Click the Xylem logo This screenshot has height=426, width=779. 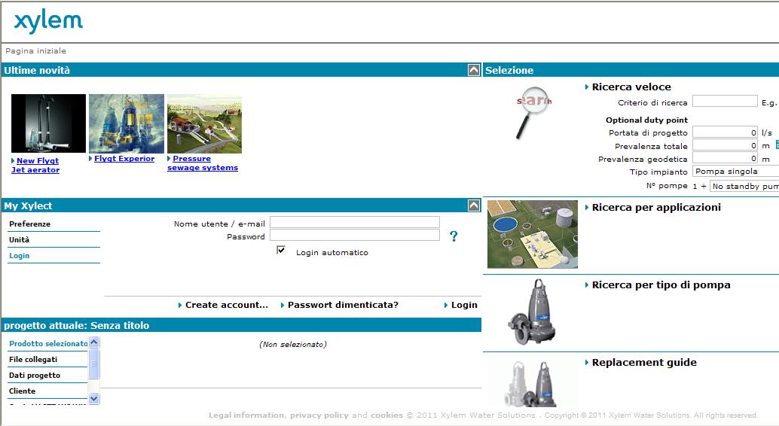(48, 21)
